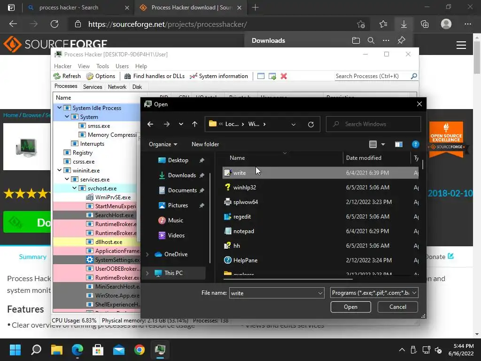Click Find handles or DLLs button

[x=155, y=76]
